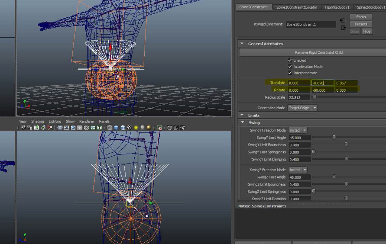The image size is (386, 244).
Task: Open the Show panel menu
Action: [x=70, y=121]
